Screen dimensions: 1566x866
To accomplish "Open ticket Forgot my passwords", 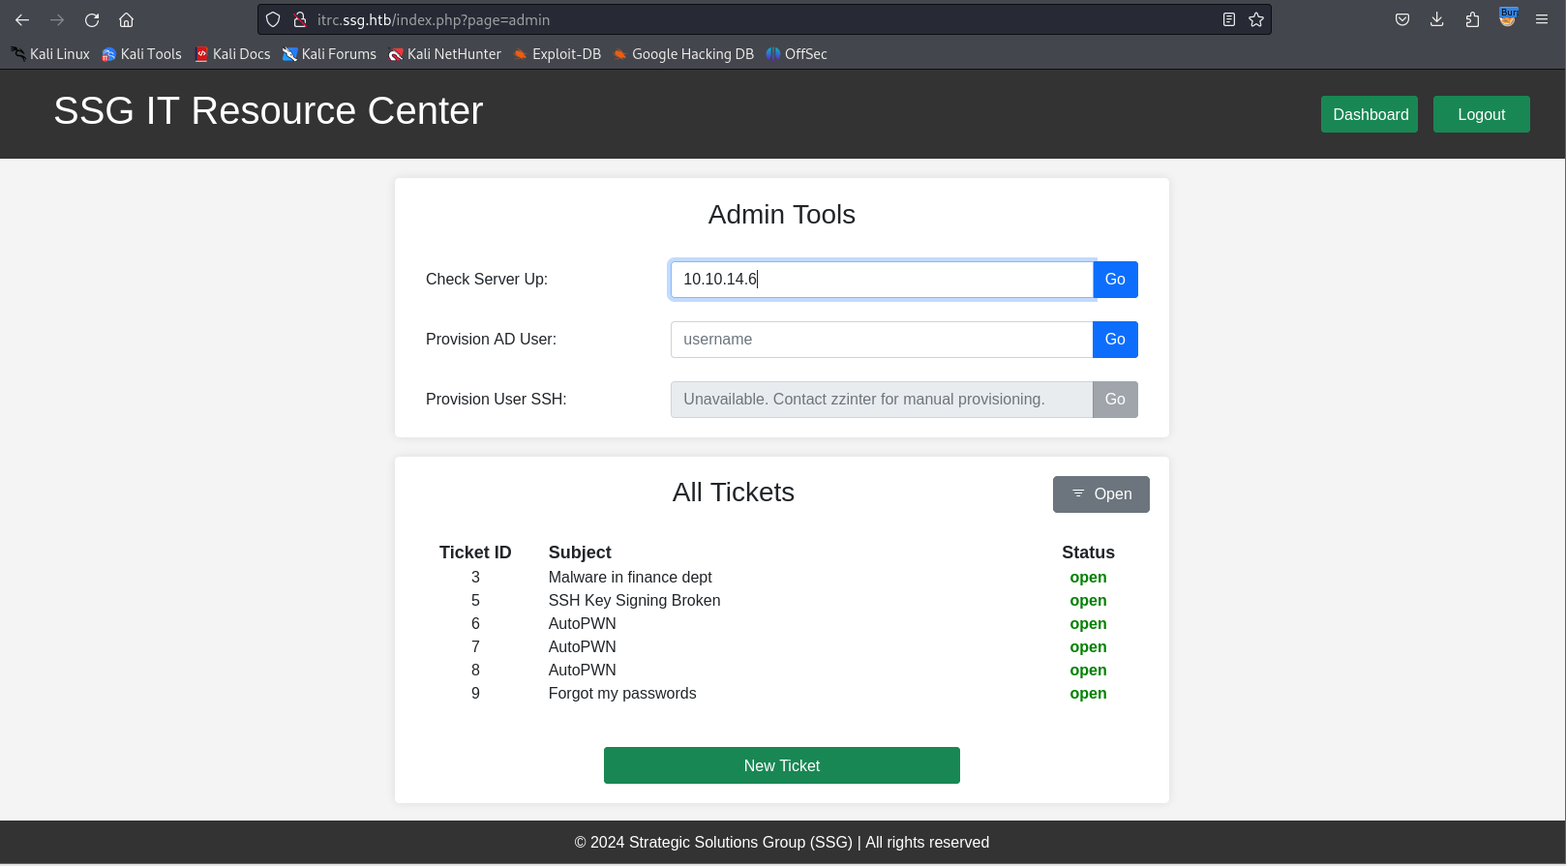I will click(x=622, y=694).
